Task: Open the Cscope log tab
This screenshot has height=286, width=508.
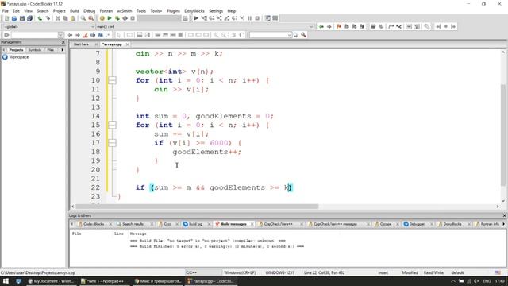Action: coord(385,224)
